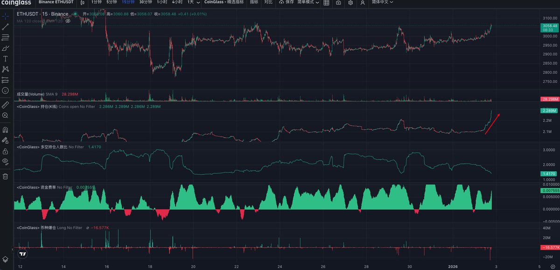Switch to the 1分钟 timeframe
Screen dimensions: 560x270
pyautogui.click(x=96, y=2)
